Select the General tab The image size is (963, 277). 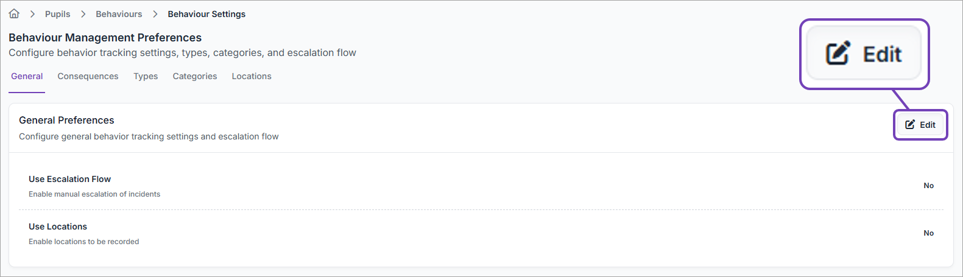27,77
